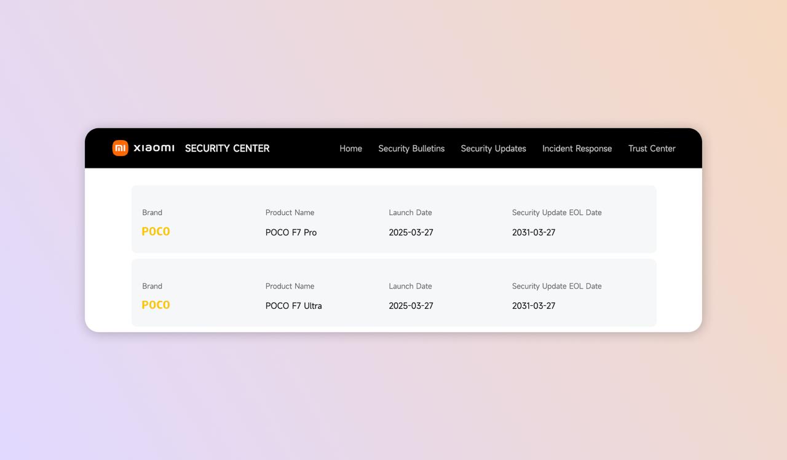787x460 pixels.
Task: Click the POCO brand logo for F7 Ultra
Action: point(156,305)
